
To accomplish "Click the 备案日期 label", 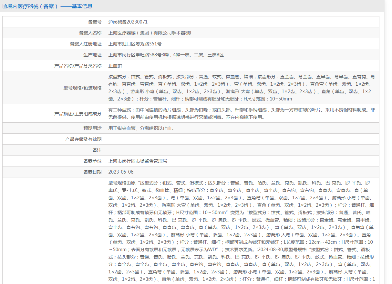I will (x=92, y=172).
